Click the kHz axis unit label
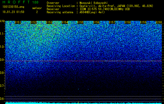The height and width of the screenshot is (104, 164). click(x=2, y=21)
